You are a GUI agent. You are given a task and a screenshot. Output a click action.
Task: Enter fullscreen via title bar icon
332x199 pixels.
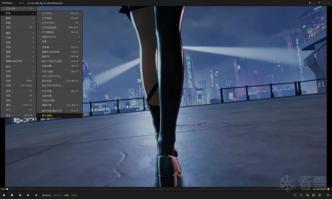324,3
